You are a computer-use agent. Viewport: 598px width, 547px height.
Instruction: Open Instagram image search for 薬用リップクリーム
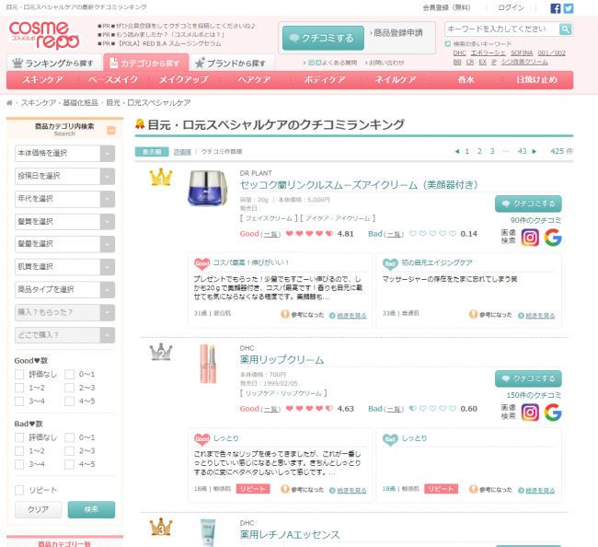530,413
